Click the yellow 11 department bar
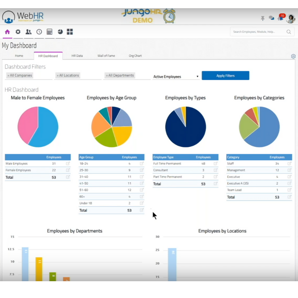The width and height of the screenshot is (298, 298). coord(39,269)
